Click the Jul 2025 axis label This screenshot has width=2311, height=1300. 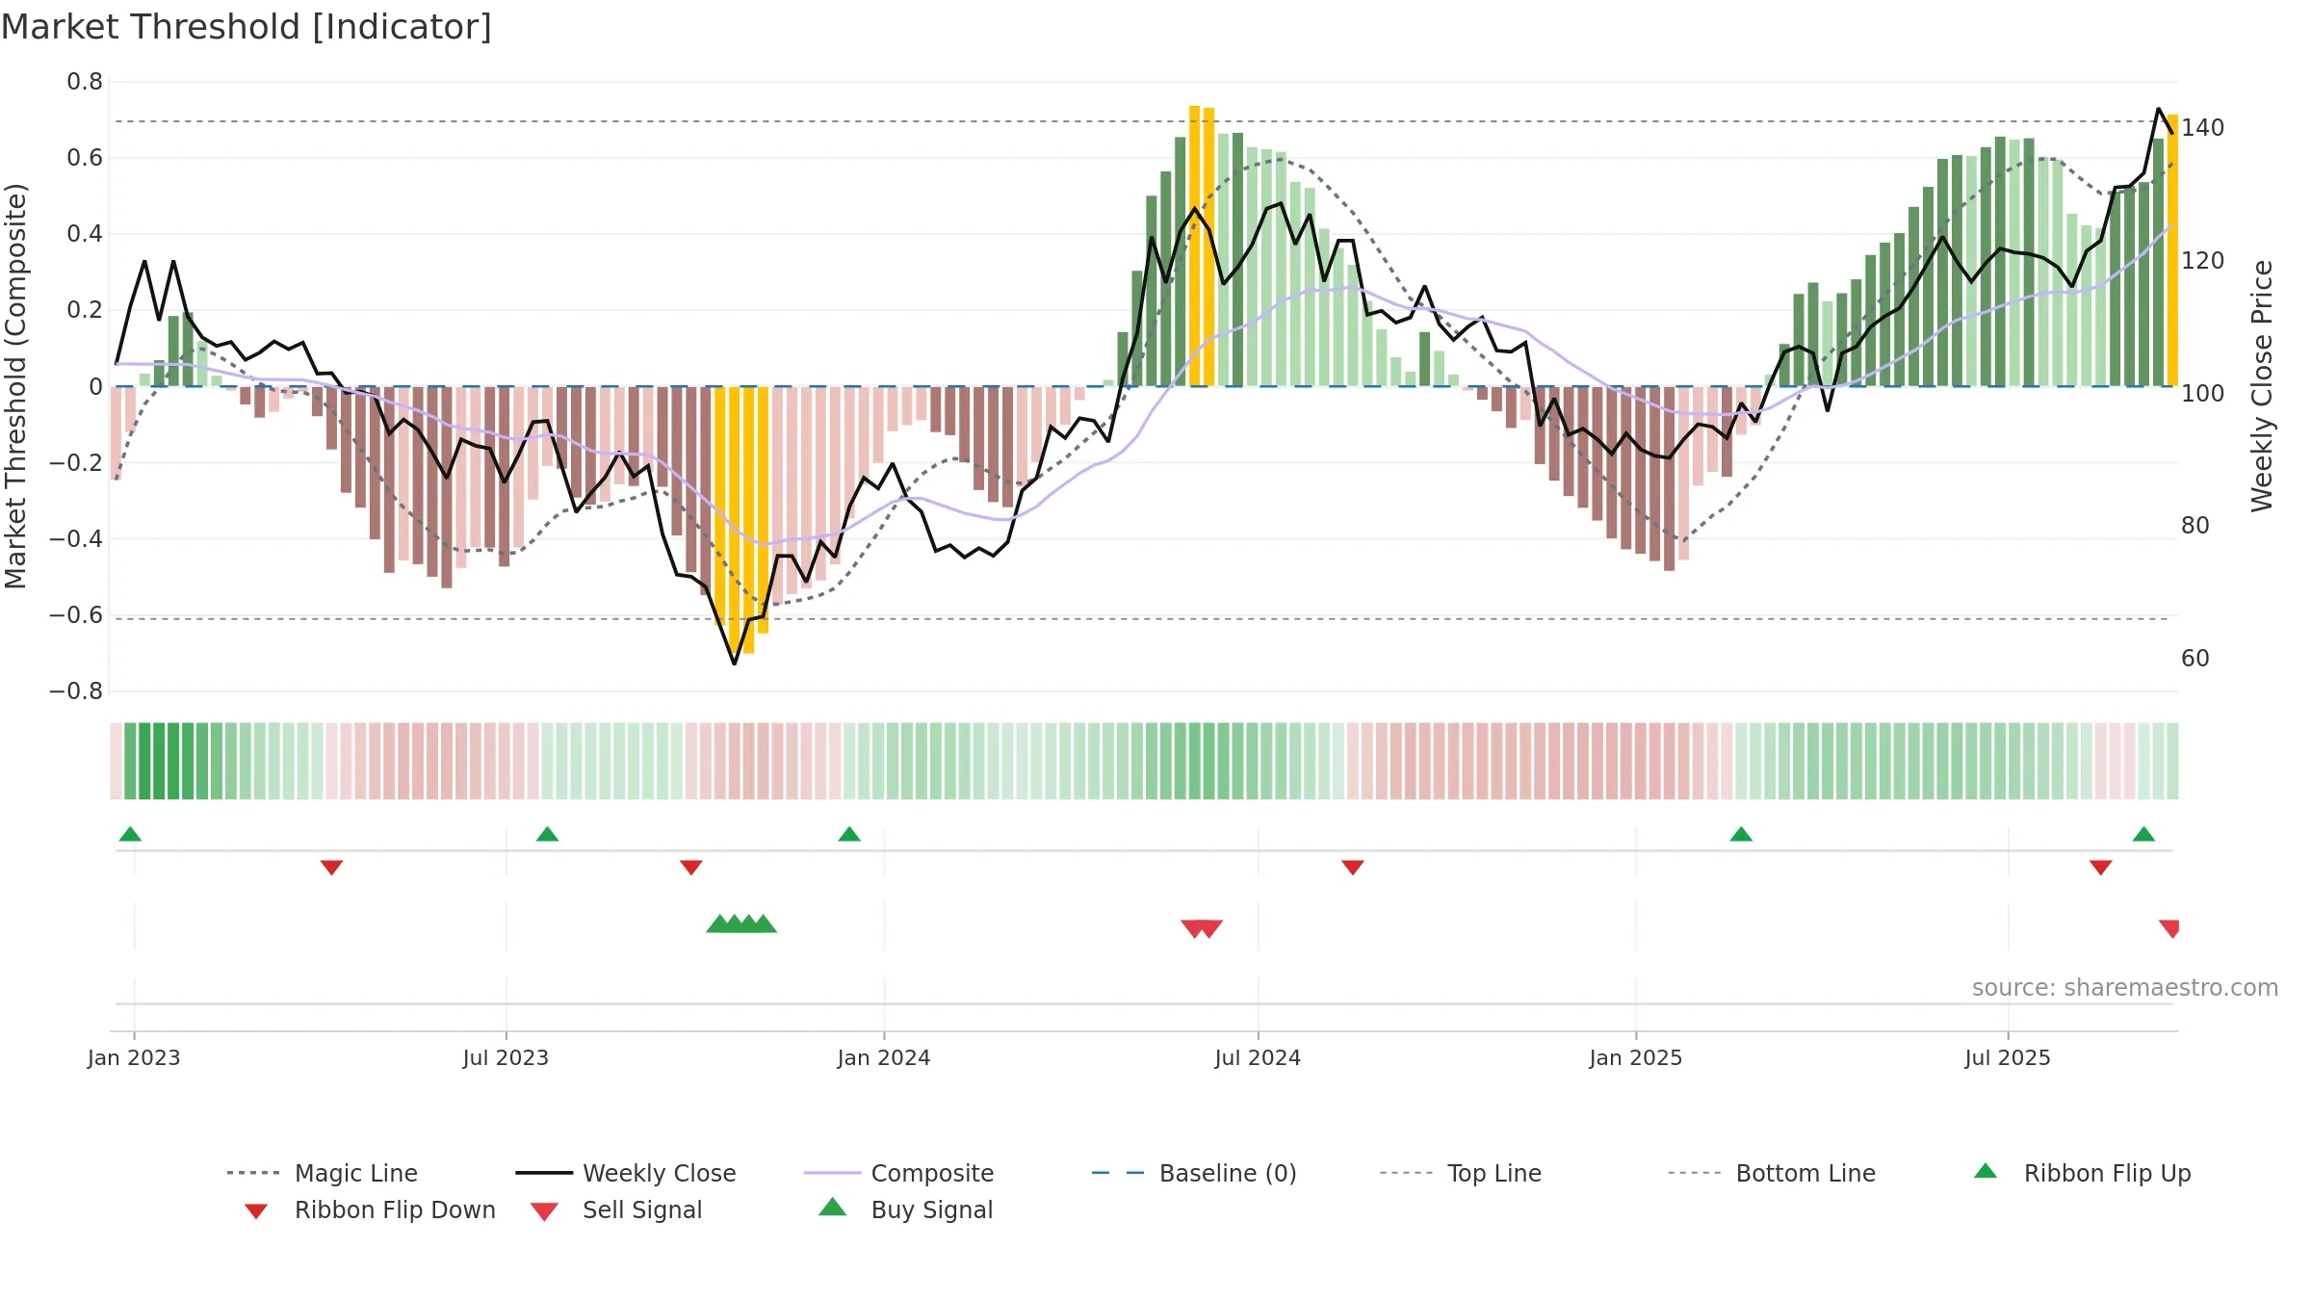click(x=2008, y=1057)
